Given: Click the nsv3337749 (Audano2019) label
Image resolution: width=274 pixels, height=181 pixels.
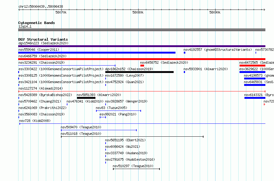Looking at the screenshot, I should click(x=126, y=153).
